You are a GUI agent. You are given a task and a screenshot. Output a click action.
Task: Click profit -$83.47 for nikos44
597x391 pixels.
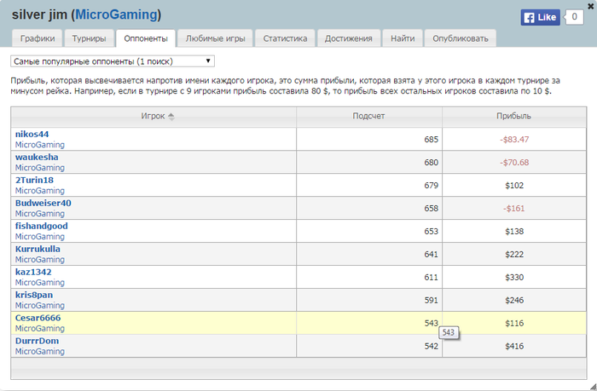pyautogui.click(x=514, y=140)
